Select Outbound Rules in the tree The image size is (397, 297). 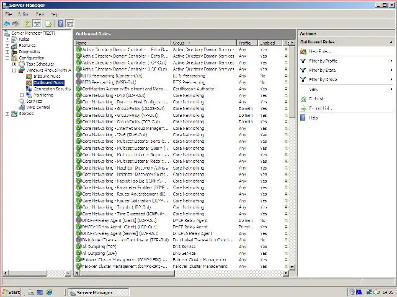tap(48, 82)
